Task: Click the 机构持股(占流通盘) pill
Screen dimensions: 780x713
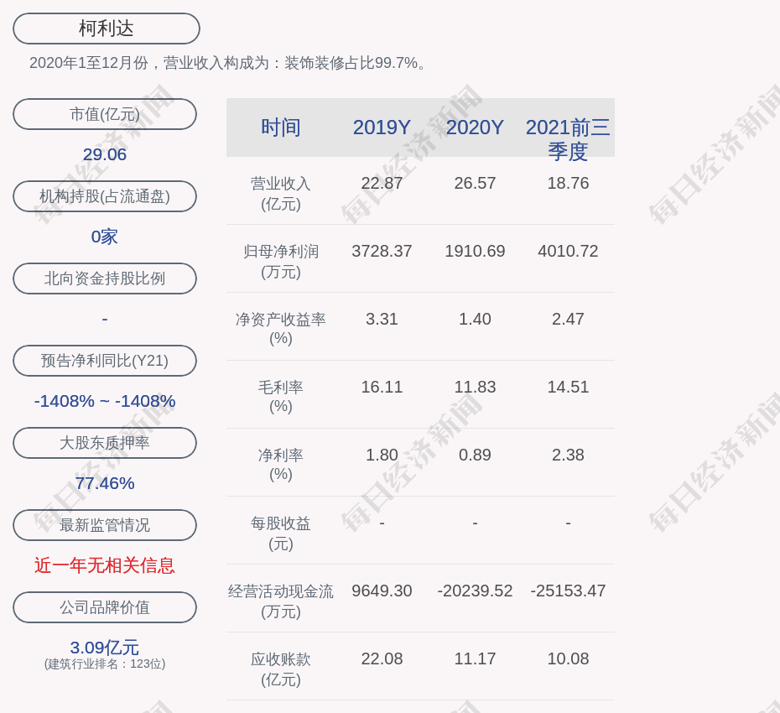Action: click(105, 196)
